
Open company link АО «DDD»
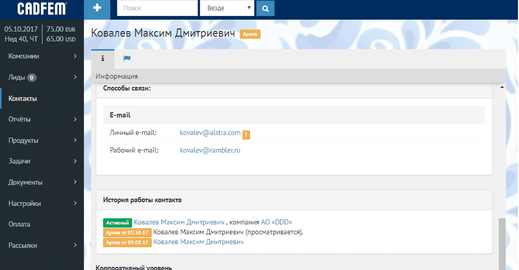coord(277,222)
